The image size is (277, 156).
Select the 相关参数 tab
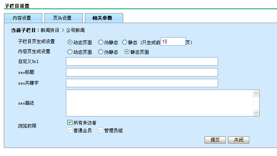pos(103,18)
